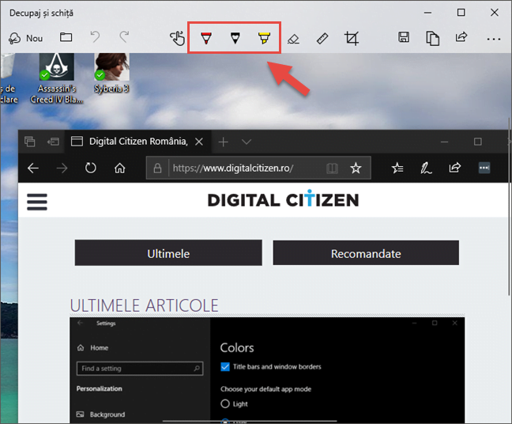The height and width of the screenshot is (424, 512).
Task: Select the Recomandate button
Action: point(366,253)
